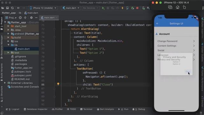Open the Database Inspector tab

(x=35, y=109)
